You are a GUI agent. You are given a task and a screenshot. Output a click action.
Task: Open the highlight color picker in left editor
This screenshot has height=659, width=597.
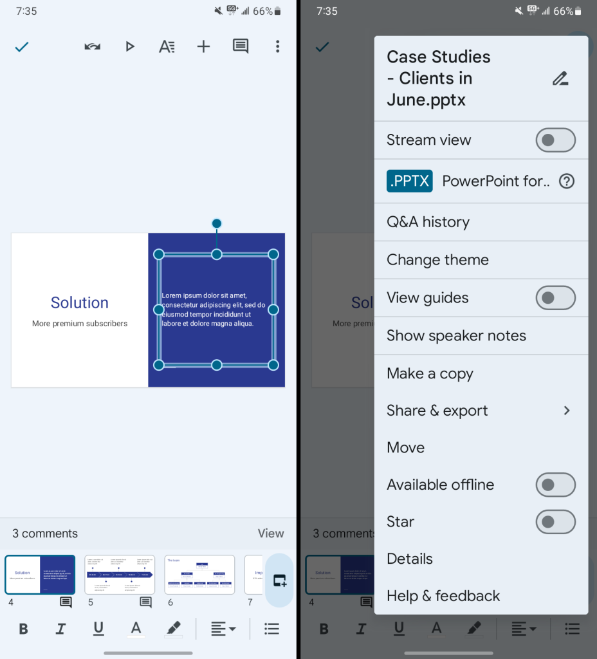click(174, 629)
